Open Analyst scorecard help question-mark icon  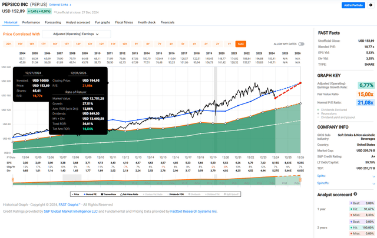(355, 194)
